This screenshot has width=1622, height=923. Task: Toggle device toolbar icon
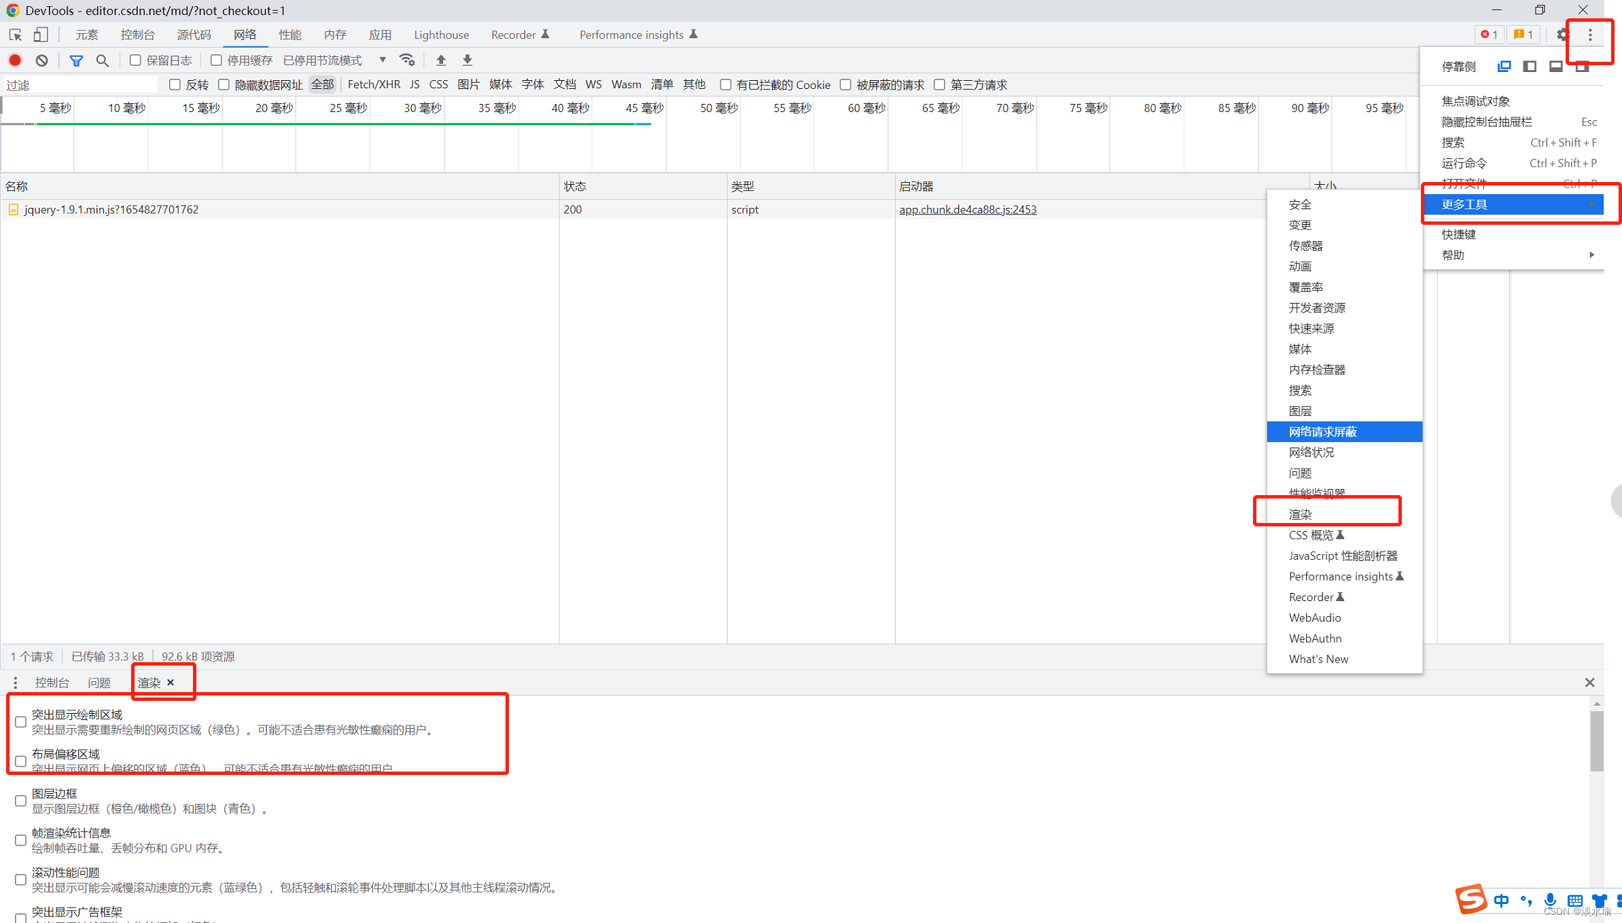41,35
